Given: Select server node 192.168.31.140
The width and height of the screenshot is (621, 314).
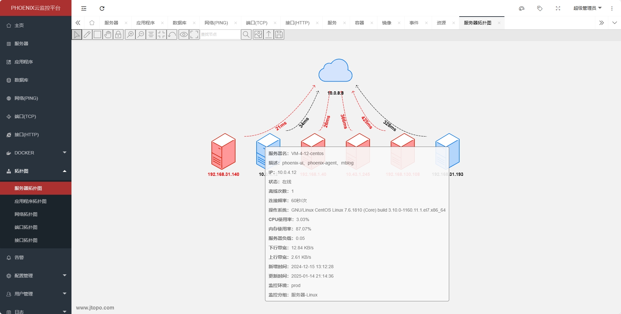Looking at the screenshot, I should pos(223,151).
